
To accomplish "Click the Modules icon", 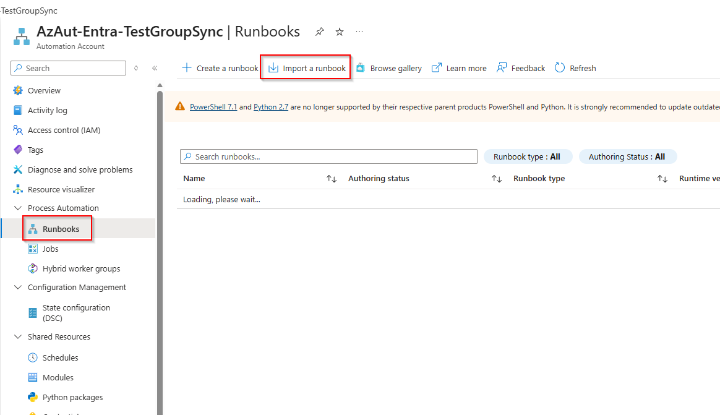I will pos(33,377).
